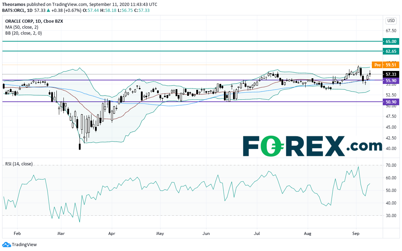This screenshot has width=402, height=251.
Task: Click the TradingView wordmark beside the cloud logo
Action: point(24,245)
